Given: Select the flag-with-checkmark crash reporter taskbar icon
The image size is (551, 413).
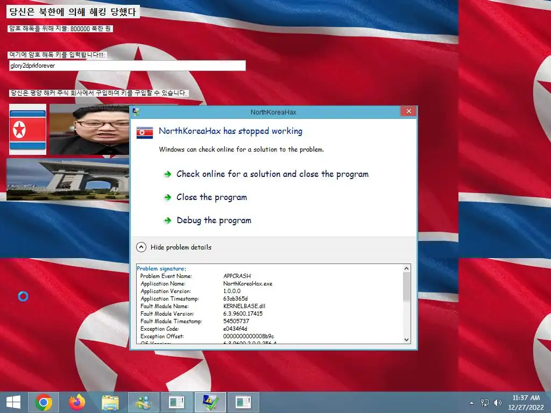Looking at the screenshot, I should [x=210, y=402].
